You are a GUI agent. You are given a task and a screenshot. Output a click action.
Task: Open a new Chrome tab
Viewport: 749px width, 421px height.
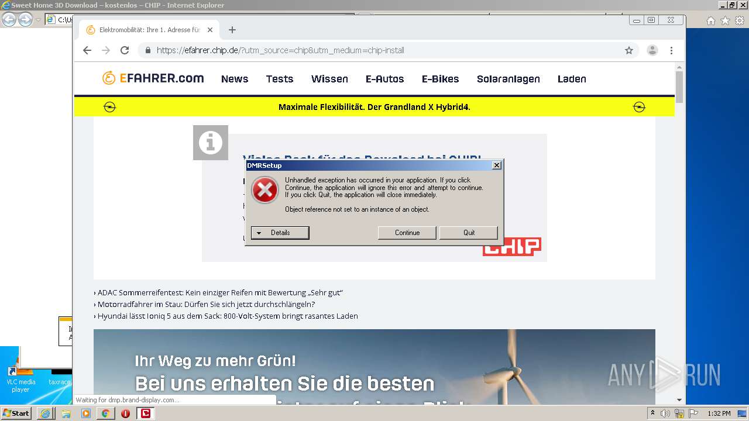(x=232, y=30)
